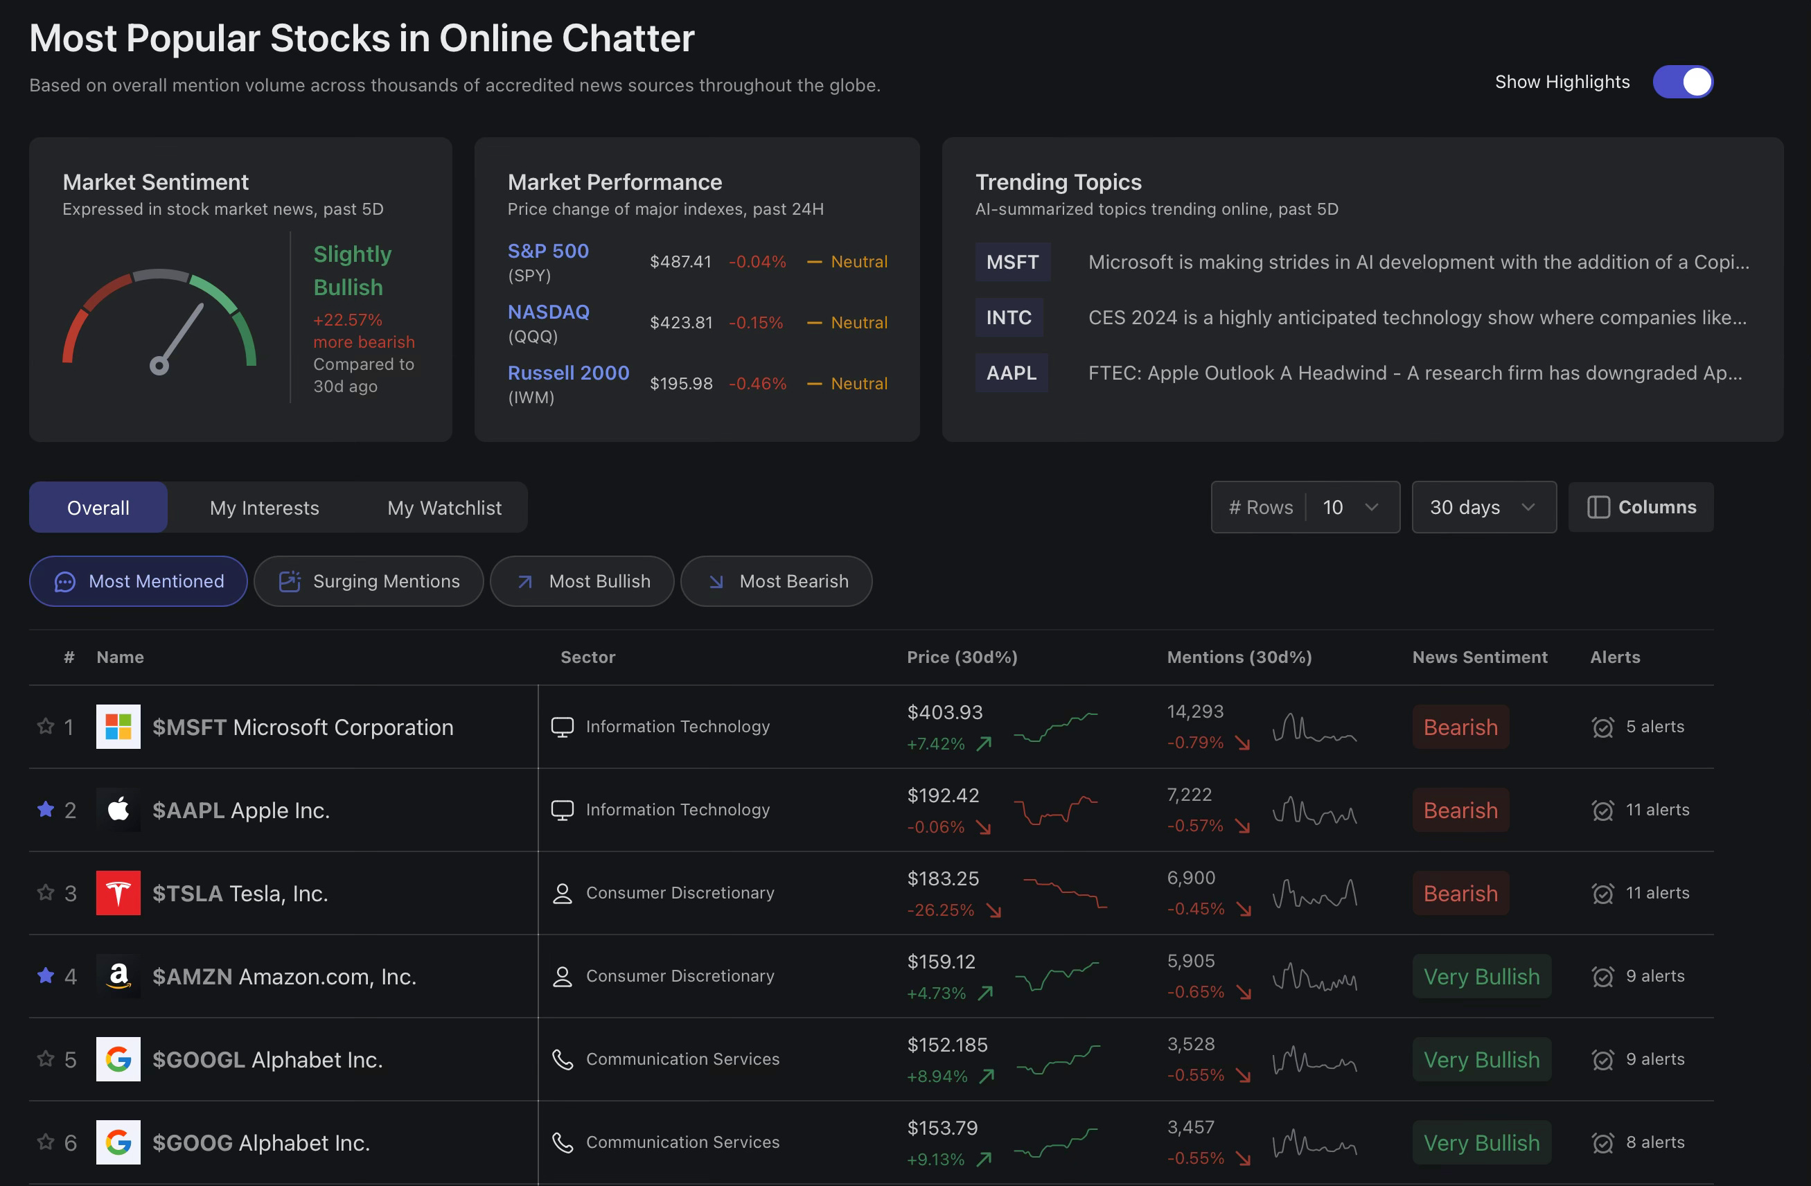Click the Google logo for $GOOGL row
The width and height of the screenshot is (1811, 1186).
[118, 1059]
